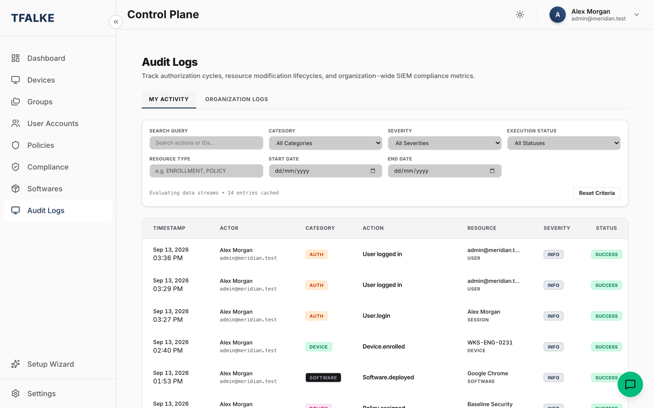Viewport: 654px width, 408px height.
Task: Click the WKS-ENG-0231 resource cell
Action: [490, 346]
